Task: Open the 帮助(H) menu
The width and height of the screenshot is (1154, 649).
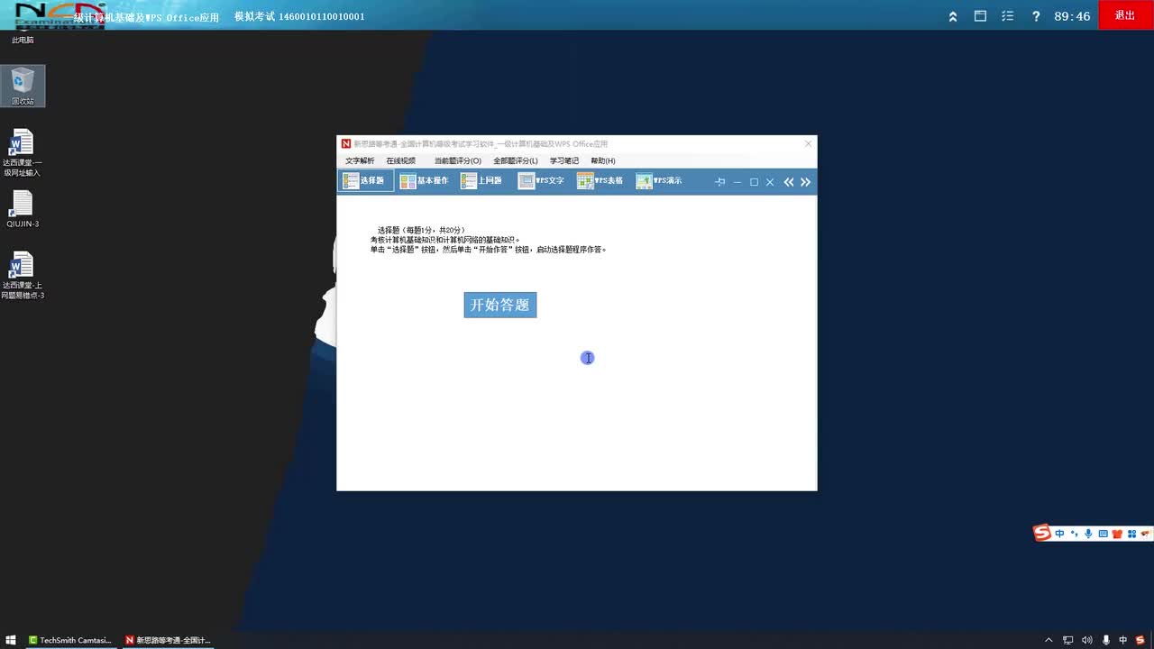Action: [x=603, y=160]
